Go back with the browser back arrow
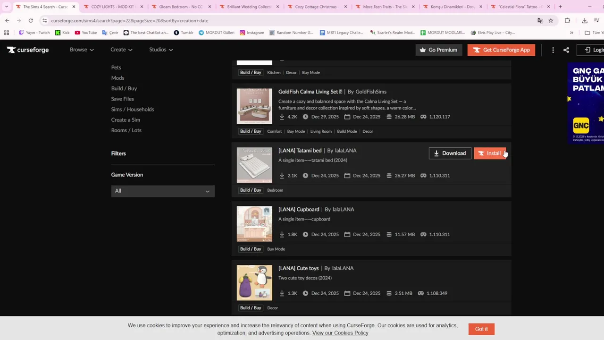The image size is (604, 340). [7, 21]
